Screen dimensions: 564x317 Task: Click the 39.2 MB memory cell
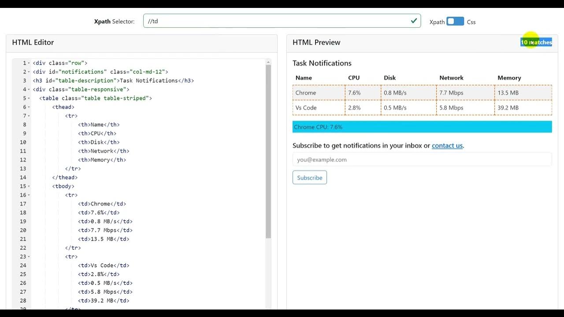[523, 107]
